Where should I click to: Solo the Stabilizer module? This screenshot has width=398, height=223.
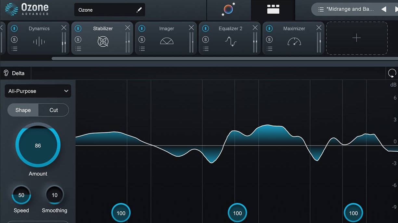click(78, 40)
